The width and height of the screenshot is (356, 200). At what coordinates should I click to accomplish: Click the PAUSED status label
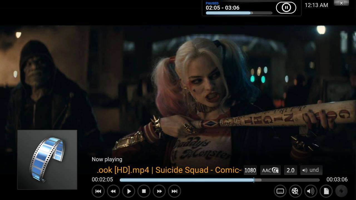pos(212,3)
